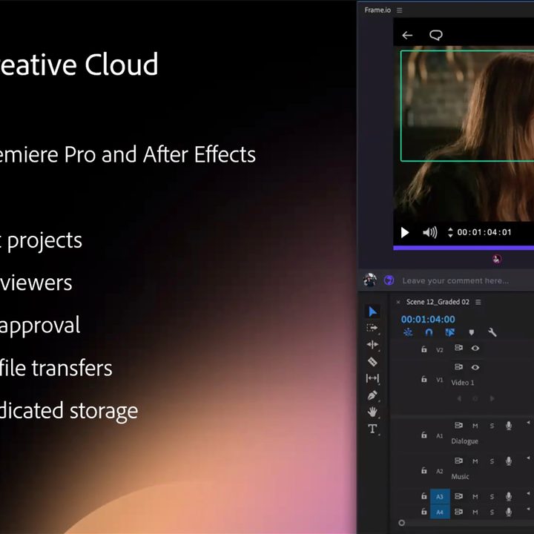
Task: Toggle sync lock for track V2
Action: click(459, 348)
